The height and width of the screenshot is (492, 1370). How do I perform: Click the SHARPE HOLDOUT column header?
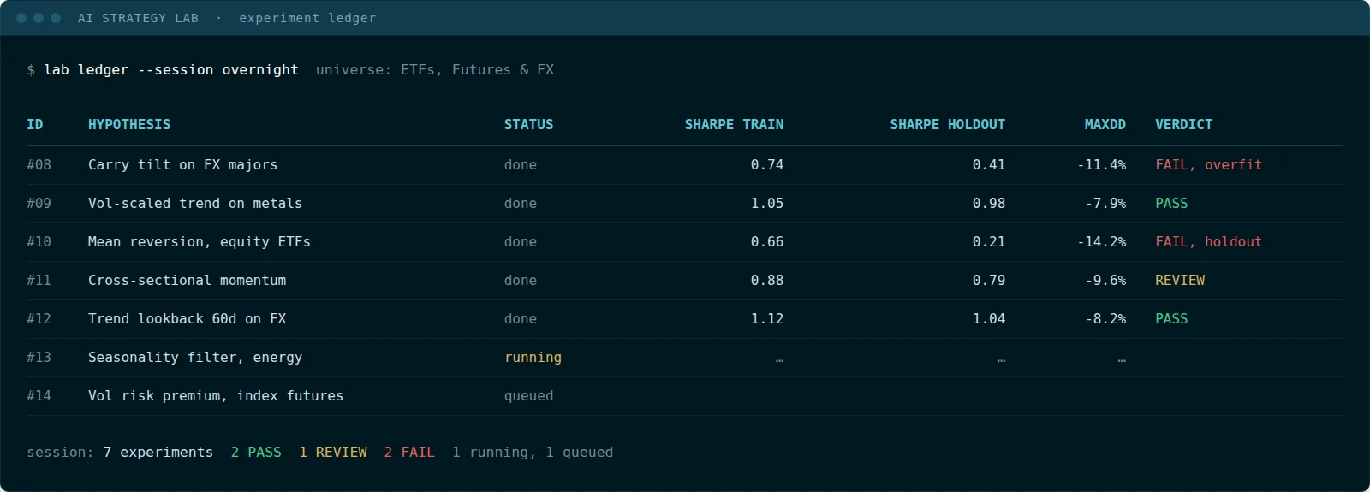(947, 125)
